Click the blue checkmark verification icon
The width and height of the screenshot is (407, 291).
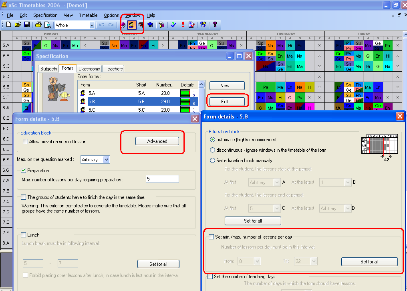173,25
